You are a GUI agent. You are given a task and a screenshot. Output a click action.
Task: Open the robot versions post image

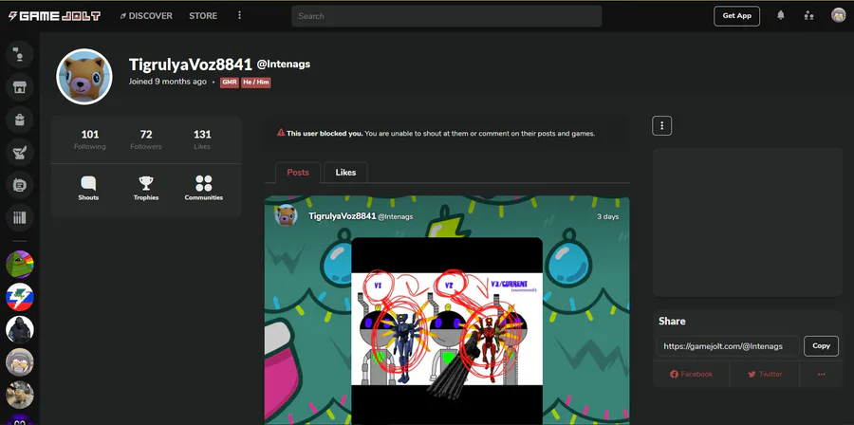(x=447, y=329)
